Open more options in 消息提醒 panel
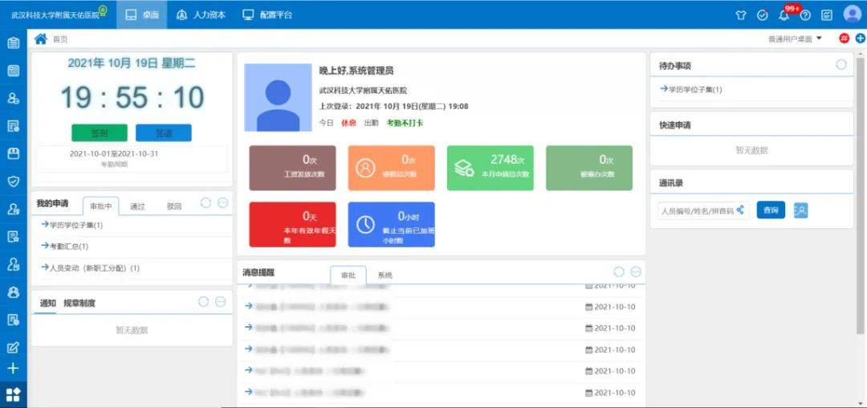The height and width of the screenshot is (408, 867). click(x=636, y=272)
